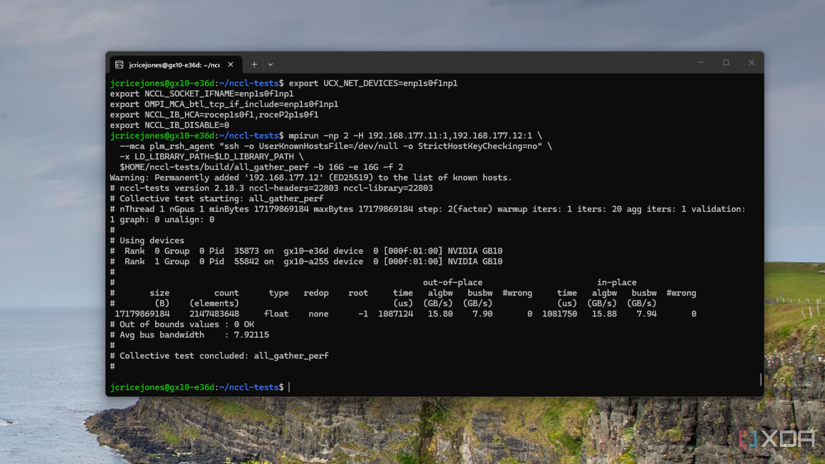Click the 'export NCCL_IB_DISABLE=0' line
Screen dimensions: 825x464
170,125
